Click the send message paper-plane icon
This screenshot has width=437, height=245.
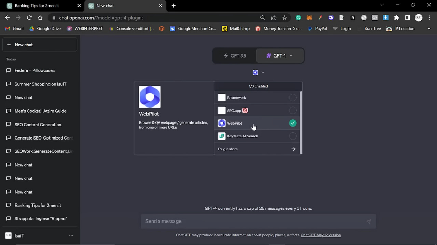point(369,222)
